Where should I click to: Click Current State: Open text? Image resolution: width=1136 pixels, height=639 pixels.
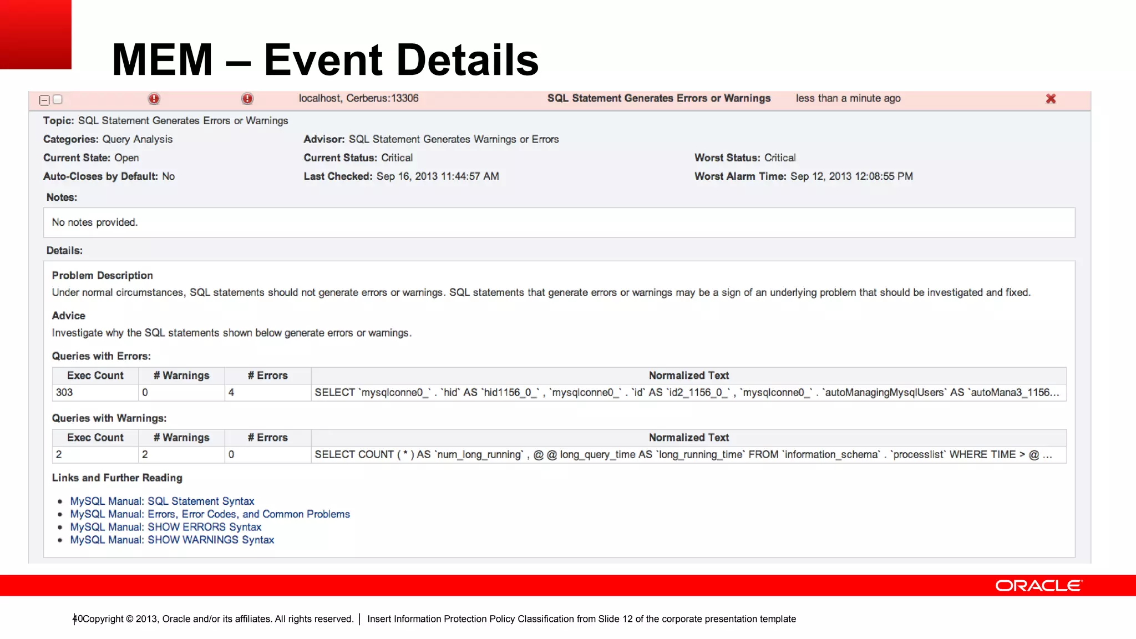point(91,158)
